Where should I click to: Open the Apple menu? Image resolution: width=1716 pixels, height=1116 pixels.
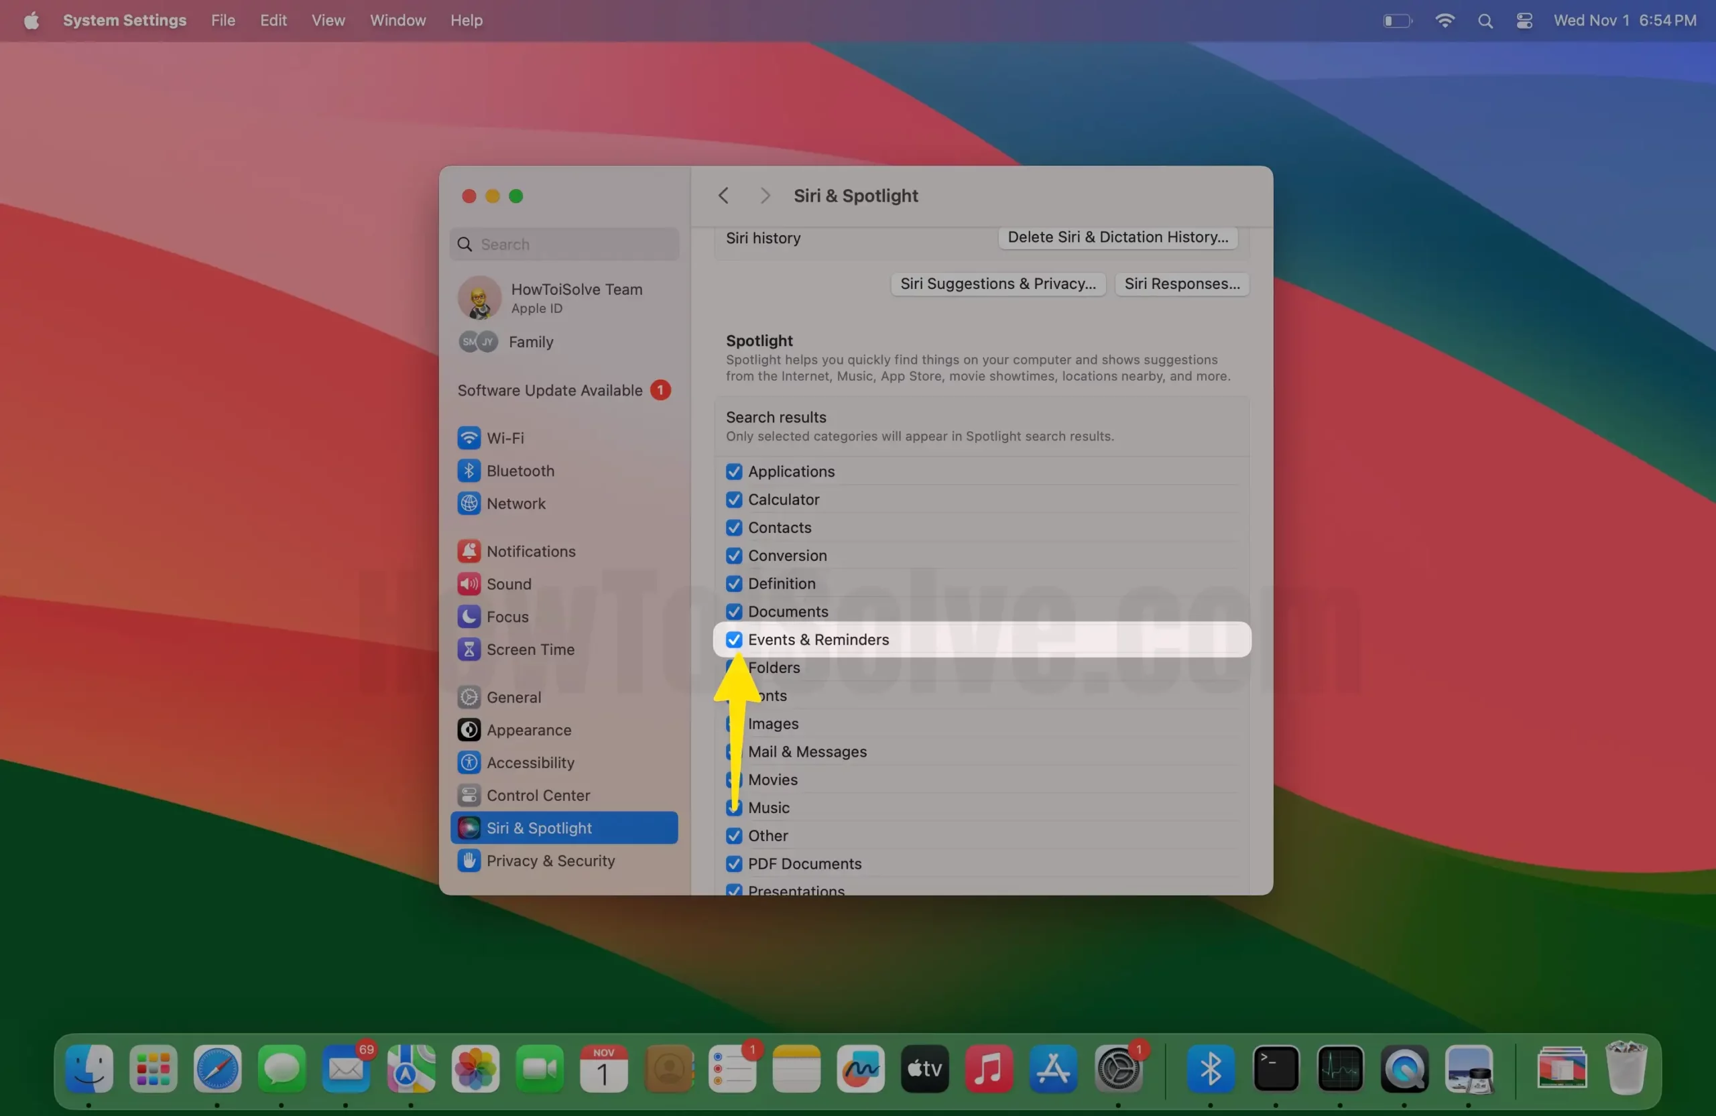(31, 20)
